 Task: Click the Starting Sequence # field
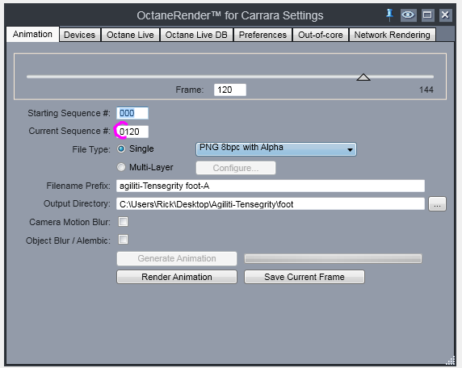132,113
